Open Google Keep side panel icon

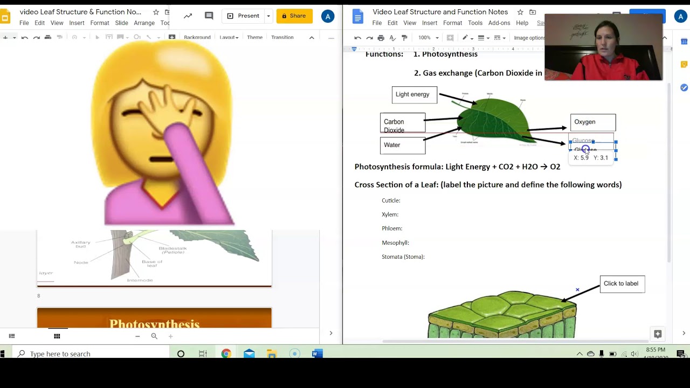click(684, 65)
